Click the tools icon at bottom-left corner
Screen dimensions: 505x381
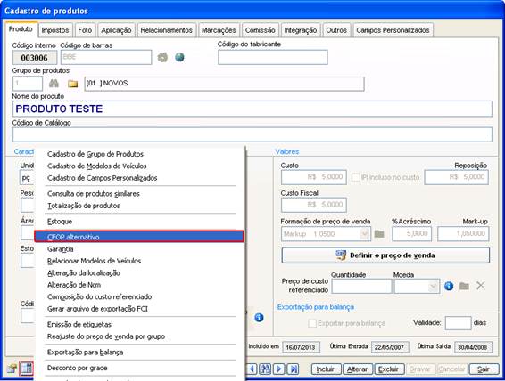12,369
